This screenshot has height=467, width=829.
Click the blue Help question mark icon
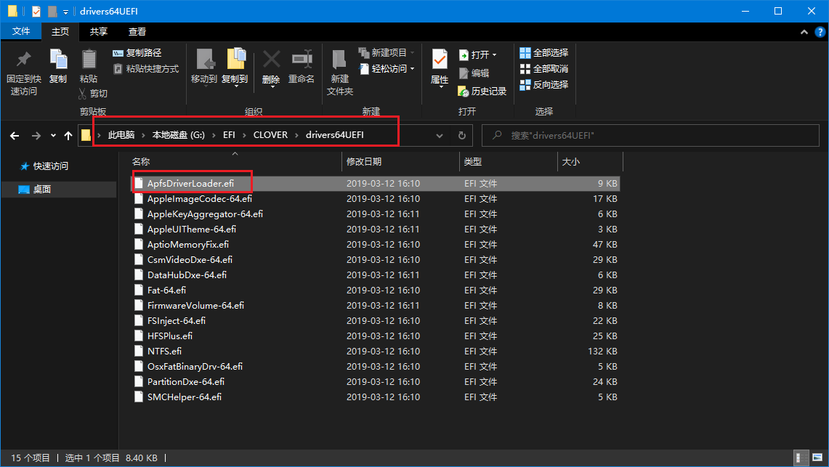pos(821,32)
